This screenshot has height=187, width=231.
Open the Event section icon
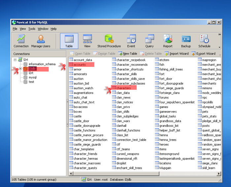pos(131,41)
